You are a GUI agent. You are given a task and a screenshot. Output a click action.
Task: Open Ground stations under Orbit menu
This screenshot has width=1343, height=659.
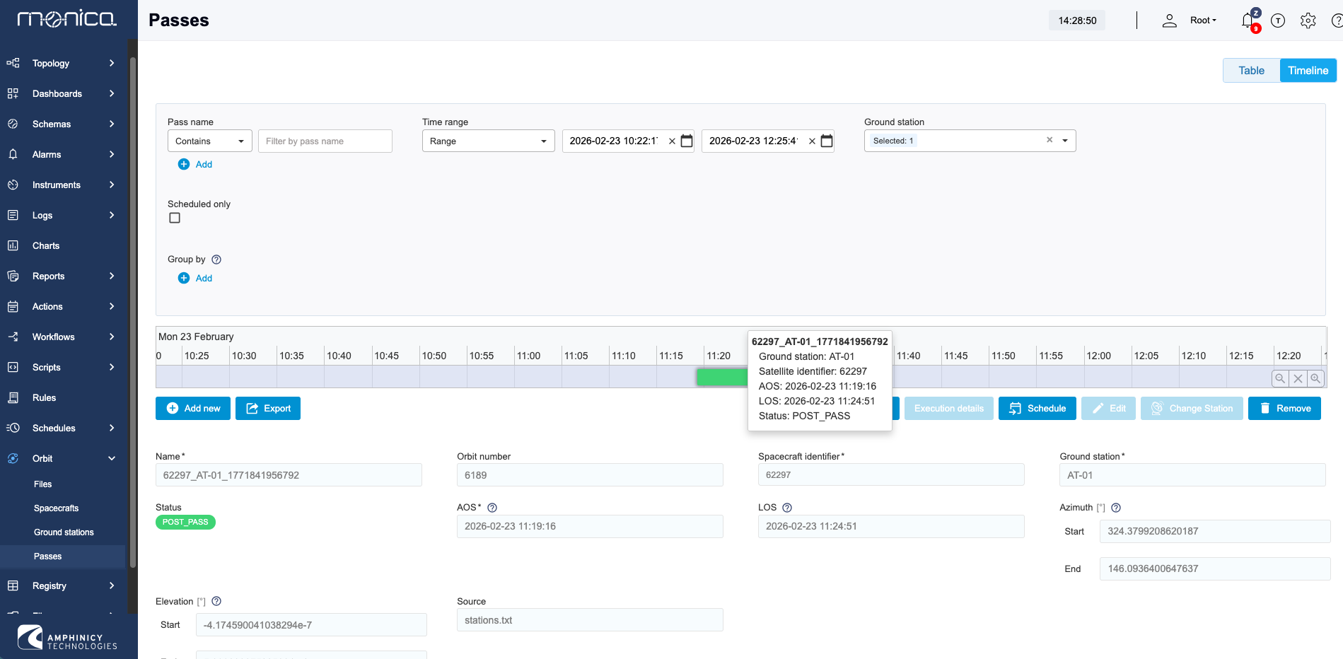(64, 532)
